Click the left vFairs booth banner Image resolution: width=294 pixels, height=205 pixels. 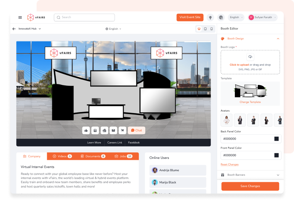pos(61,53)
